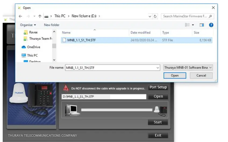The width and height of the screenshot is (228, 142).
Task: Click the Open button in the dialog
Action: tap(175, 76)
